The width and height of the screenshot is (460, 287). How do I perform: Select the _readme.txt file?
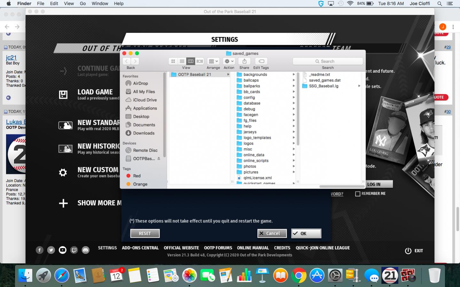[x=319, y=74]
